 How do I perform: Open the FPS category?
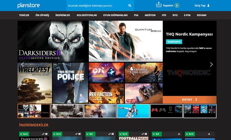[x=164, y=15]
